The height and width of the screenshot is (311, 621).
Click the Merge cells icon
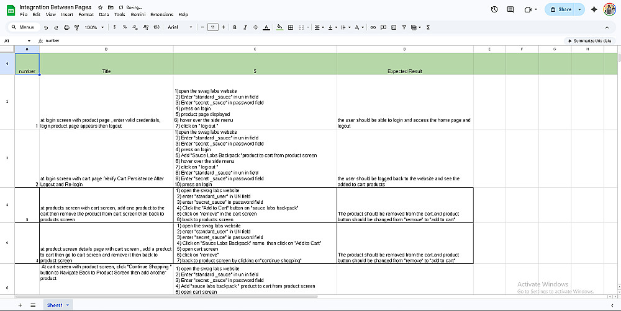pyautogui.click(x=301, y=27)
